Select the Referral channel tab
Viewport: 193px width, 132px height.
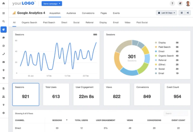[90, 22]
